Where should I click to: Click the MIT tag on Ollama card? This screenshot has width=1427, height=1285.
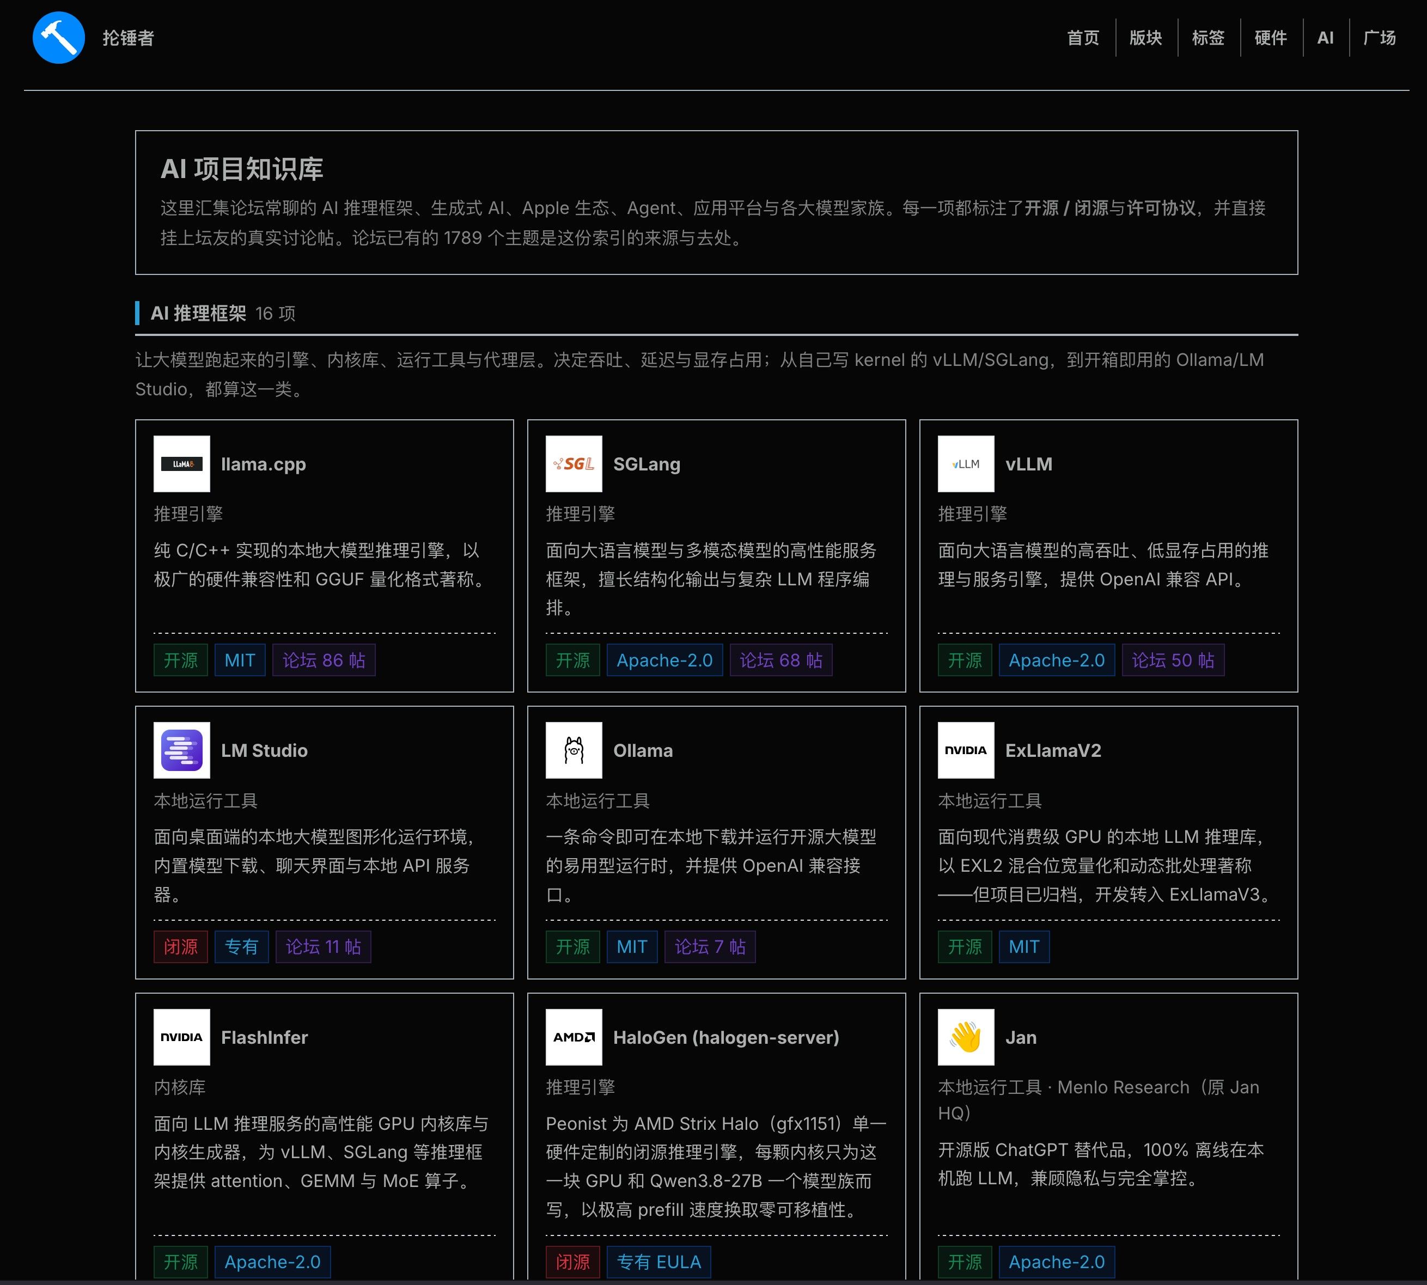(632, 947)
